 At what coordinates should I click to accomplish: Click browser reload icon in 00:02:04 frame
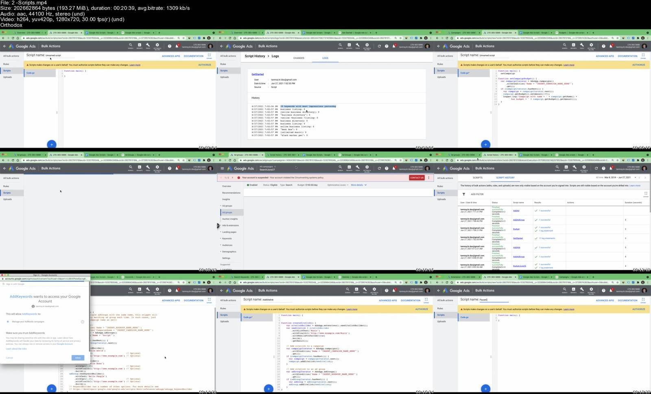point(13,38)
